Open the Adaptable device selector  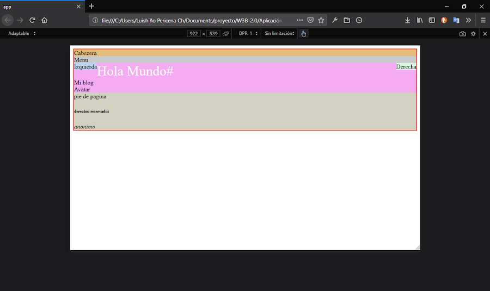point(22,33)
